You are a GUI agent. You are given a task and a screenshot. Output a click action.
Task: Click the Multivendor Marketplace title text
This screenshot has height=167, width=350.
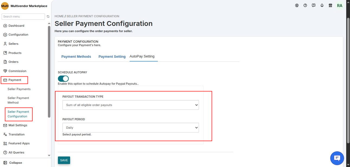29,6
